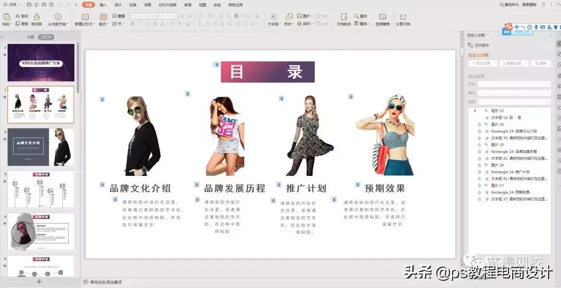
Task: Switch to the Animation (动画) ribbon tab
Action: click(148, 5)
